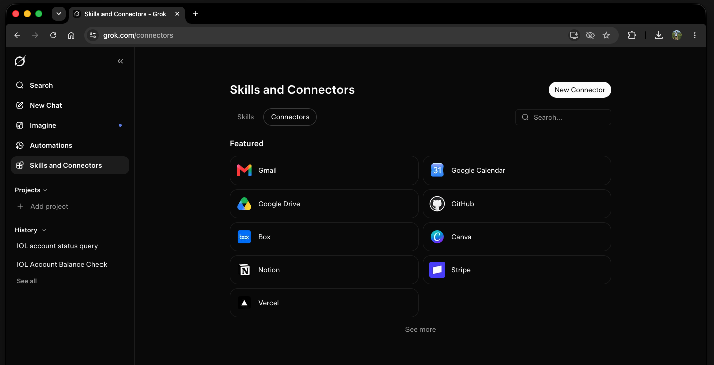Open the tab search dropdown arrow
Screen dimensions: 714x365
coord(59,14)
